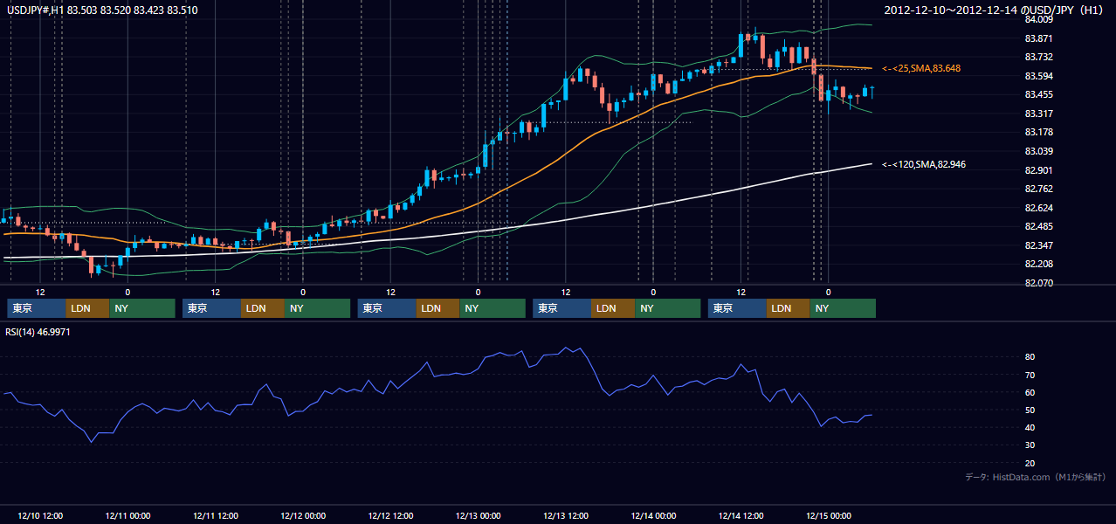Click the 東京 session block for Dec 10
The height and width of the screenshot is (524, 1116).
pos(37,308)
